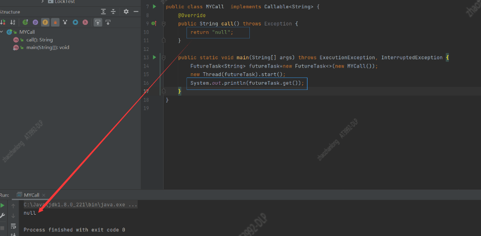Toggle Show Lambdas pink icon
This screenshot has width=481, height=236.
tap(85, 22)
